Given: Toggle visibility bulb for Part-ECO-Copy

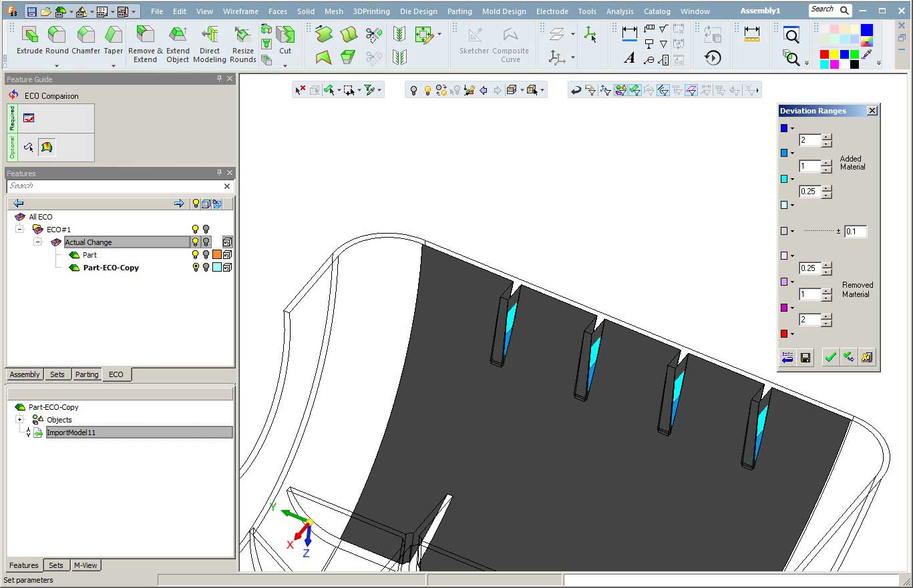Looking at the screenshot, I should (x=195, y=268).
